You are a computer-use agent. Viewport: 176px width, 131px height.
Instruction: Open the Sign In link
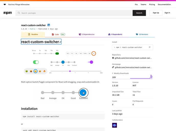click(x=167, y=13)
